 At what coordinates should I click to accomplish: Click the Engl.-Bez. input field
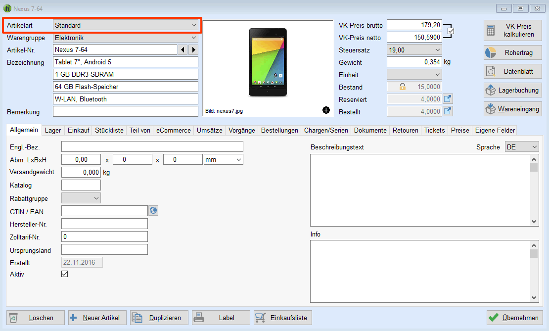(x=152, y=146)
